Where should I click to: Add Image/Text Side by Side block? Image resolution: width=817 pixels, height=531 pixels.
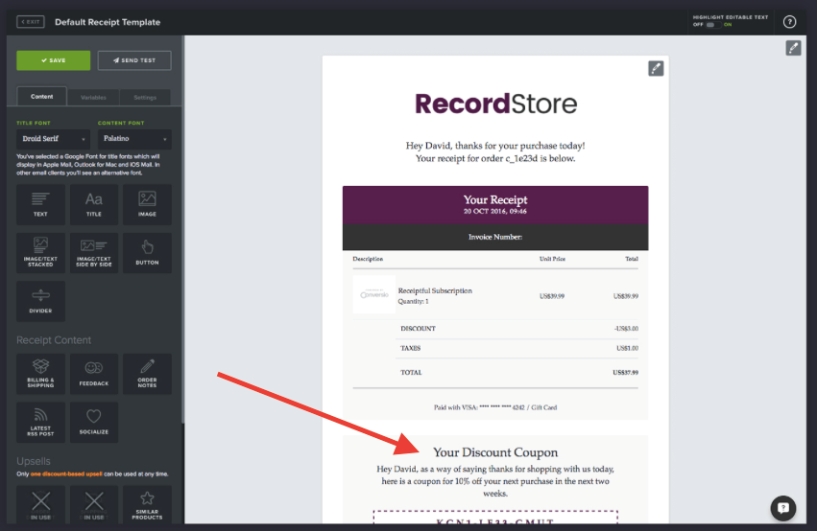94,253
